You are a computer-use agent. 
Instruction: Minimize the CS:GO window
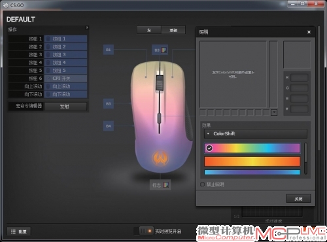point(293,4)
